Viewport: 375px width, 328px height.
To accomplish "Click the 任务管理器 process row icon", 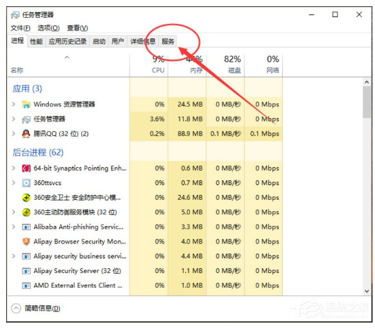I will click(26, 119).
